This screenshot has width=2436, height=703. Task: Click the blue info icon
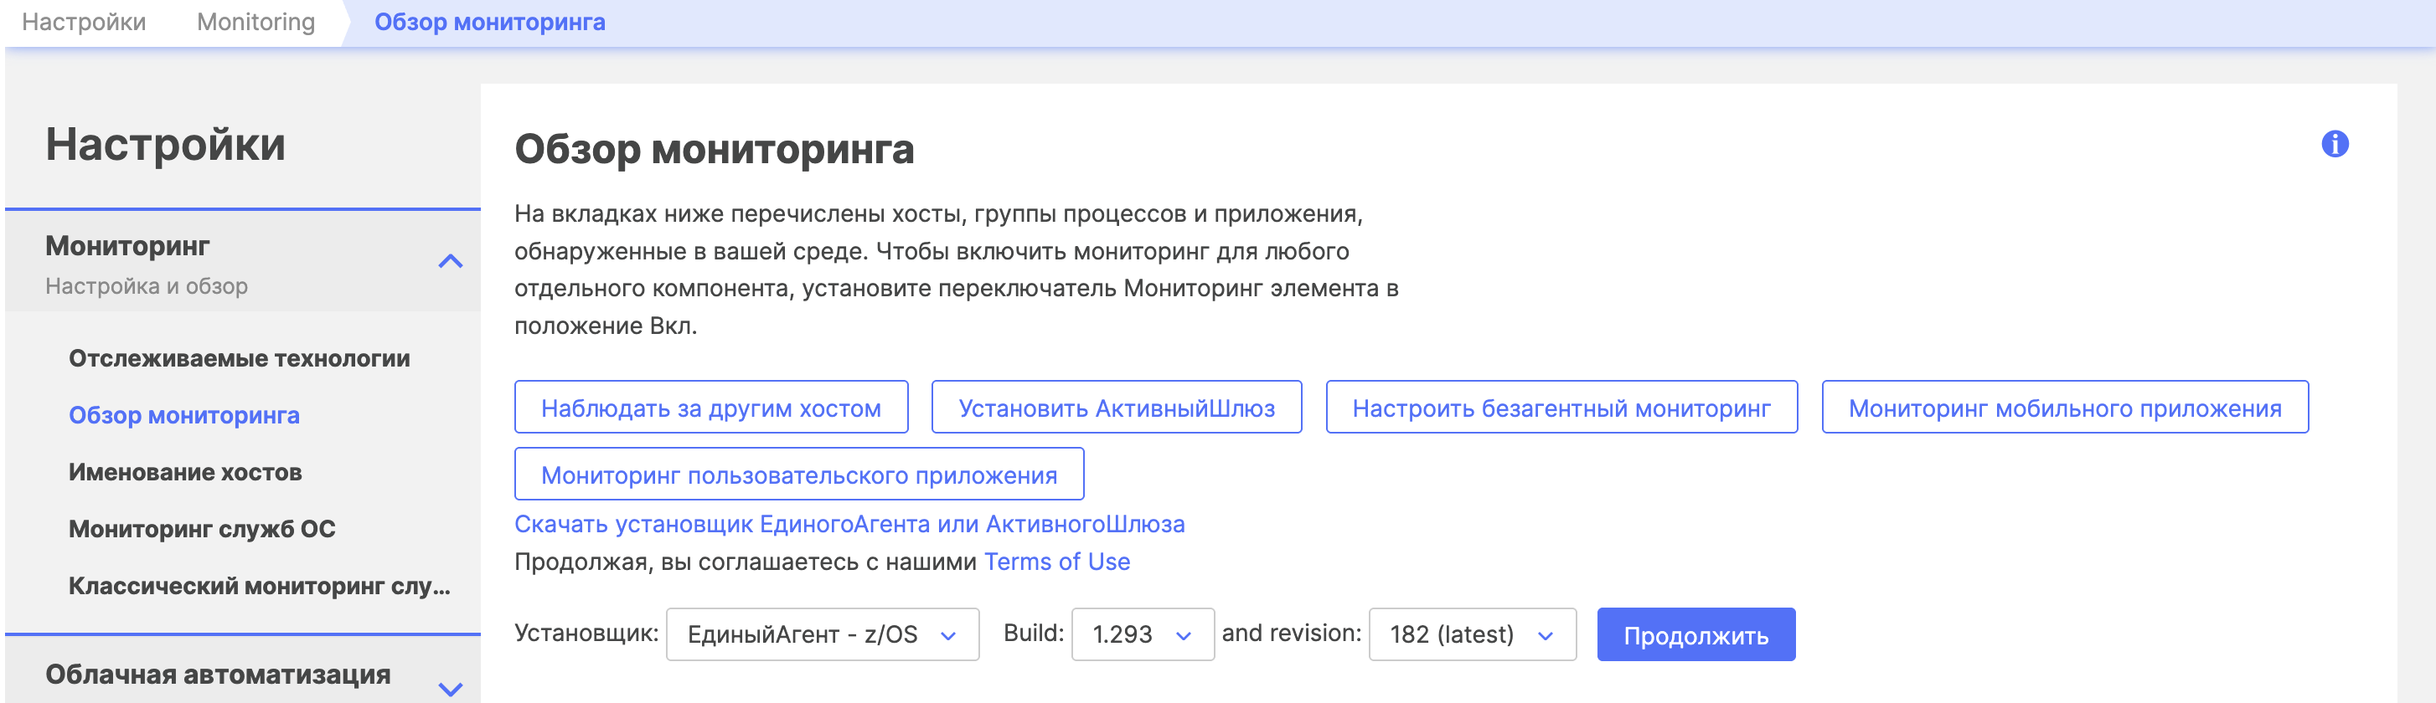coord(2334,144)
